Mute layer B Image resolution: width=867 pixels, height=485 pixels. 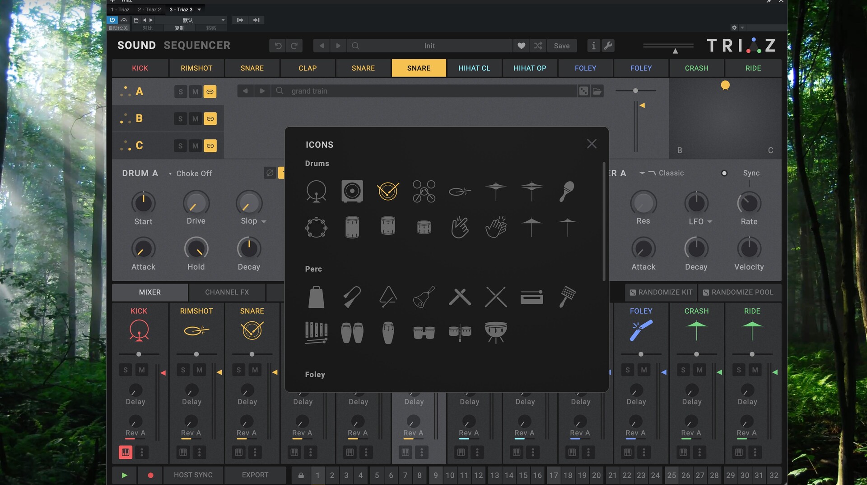pos(195,119)
